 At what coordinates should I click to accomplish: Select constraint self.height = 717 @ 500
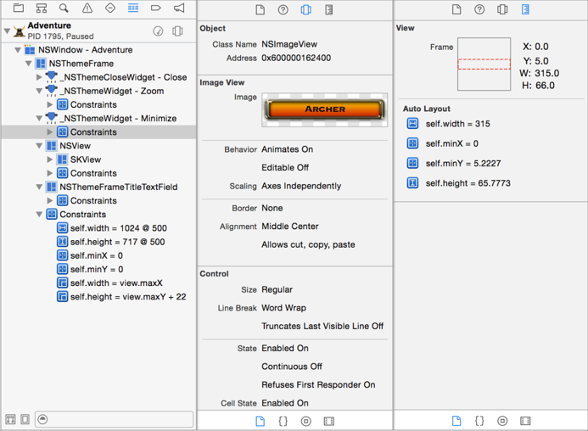[98, 242]
